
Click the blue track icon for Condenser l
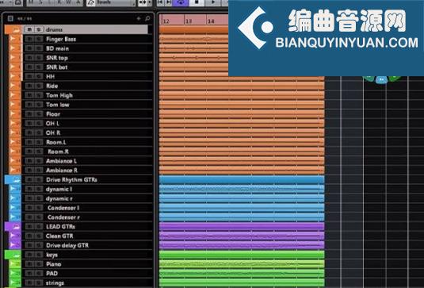pos(13,208)
